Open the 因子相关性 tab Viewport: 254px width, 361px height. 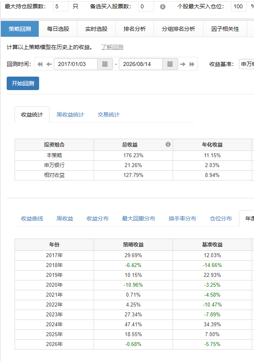225,29
